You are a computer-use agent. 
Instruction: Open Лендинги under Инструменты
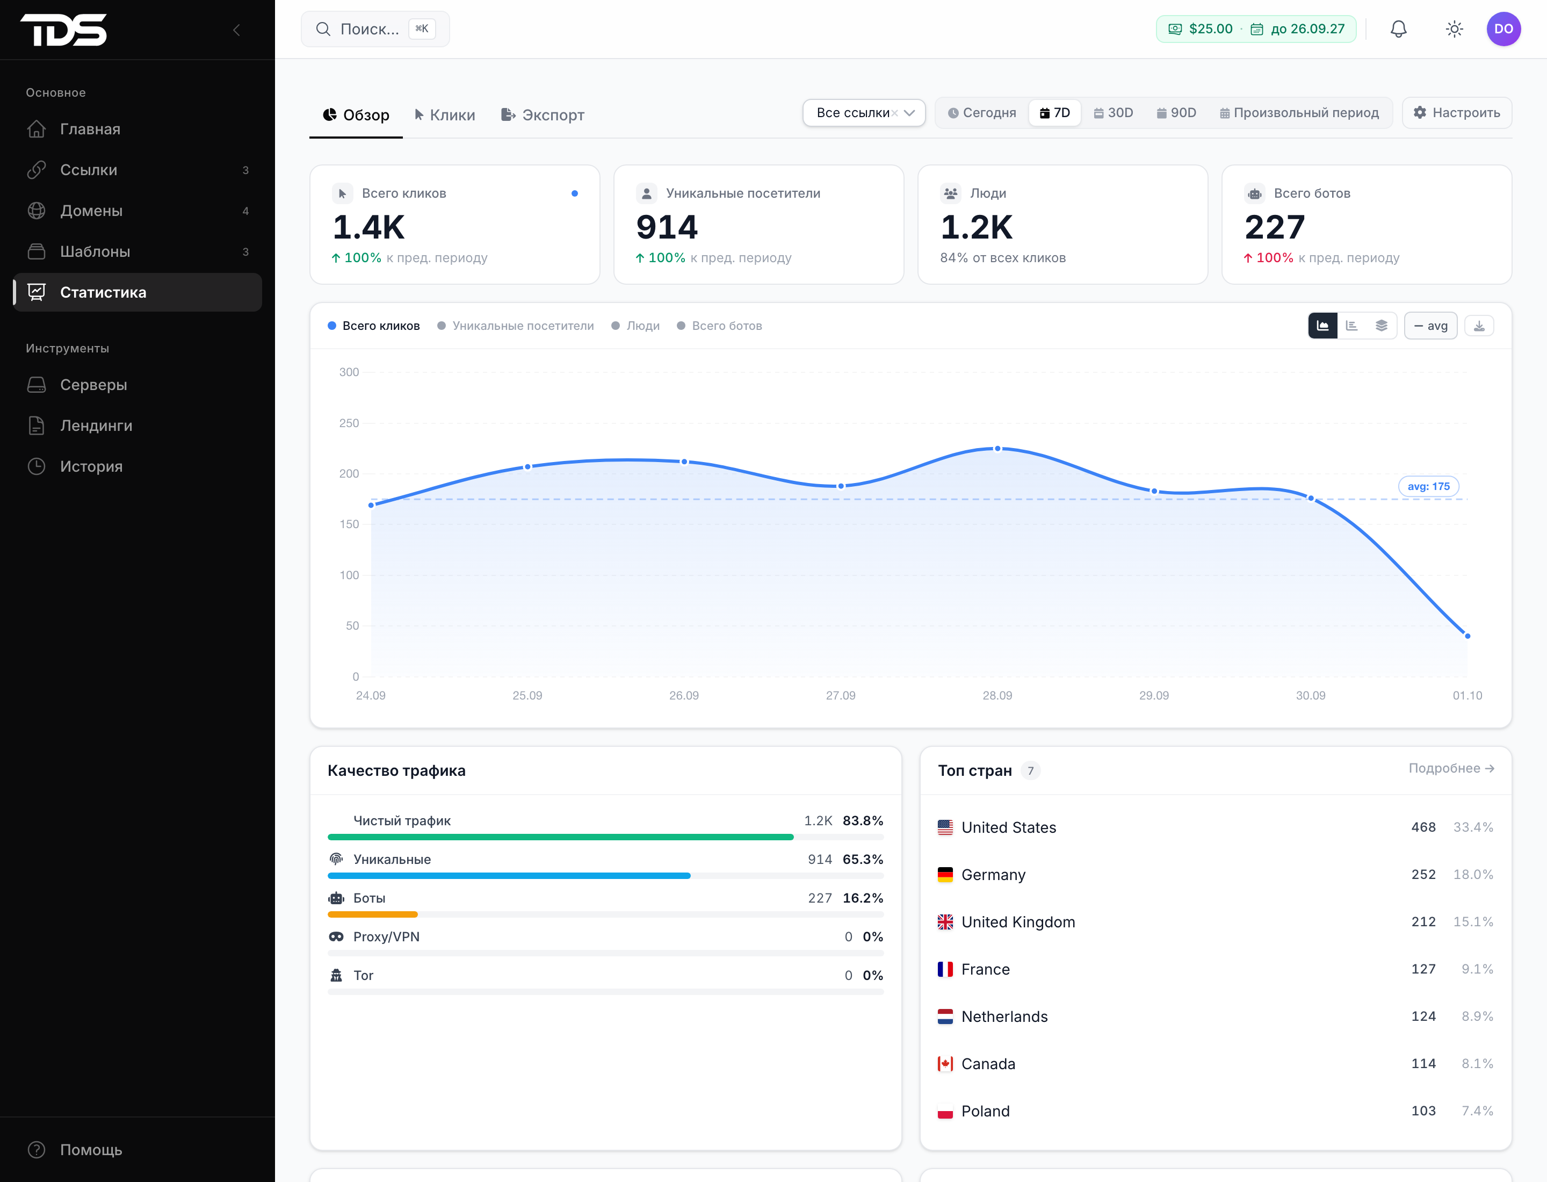[x=137, y=426]
